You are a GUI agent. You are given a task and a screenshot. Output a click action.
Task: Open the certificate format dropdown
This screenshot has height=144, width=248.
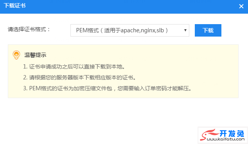point(130,30)
